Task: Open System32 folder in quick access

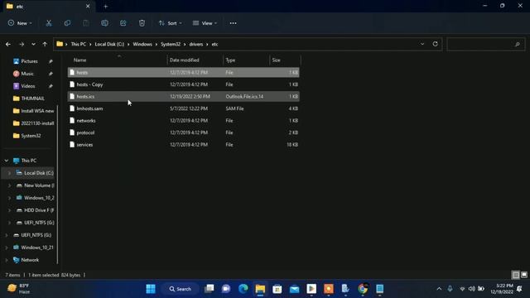Action: click(31, 136)
